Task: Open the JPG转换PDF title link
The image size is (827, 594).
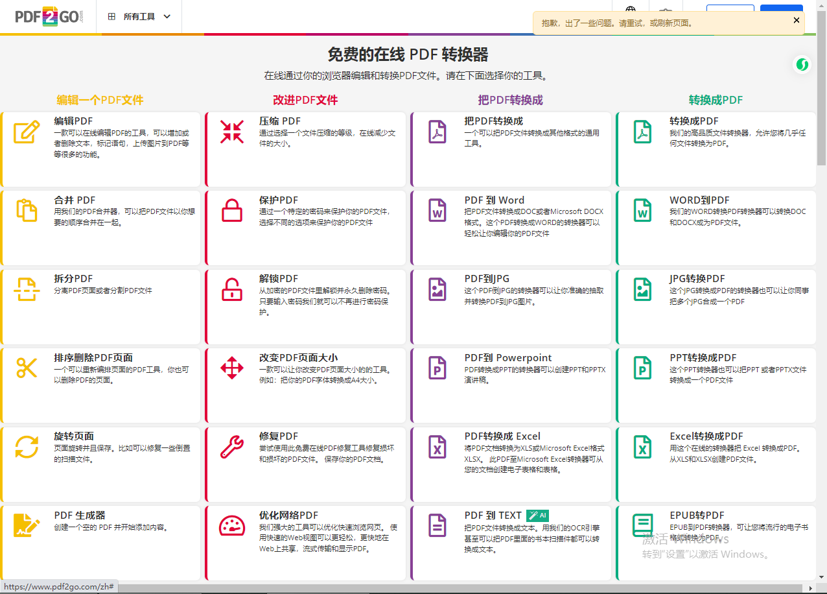Action: click(697, 279)
